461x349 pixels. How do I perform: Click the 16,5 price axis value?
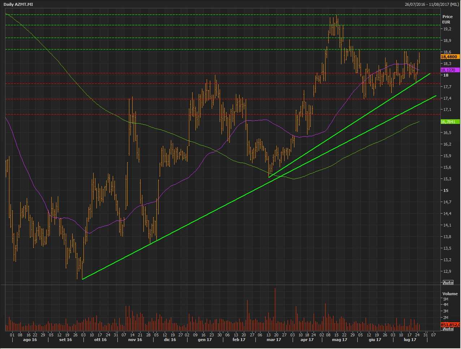(447, 133)
